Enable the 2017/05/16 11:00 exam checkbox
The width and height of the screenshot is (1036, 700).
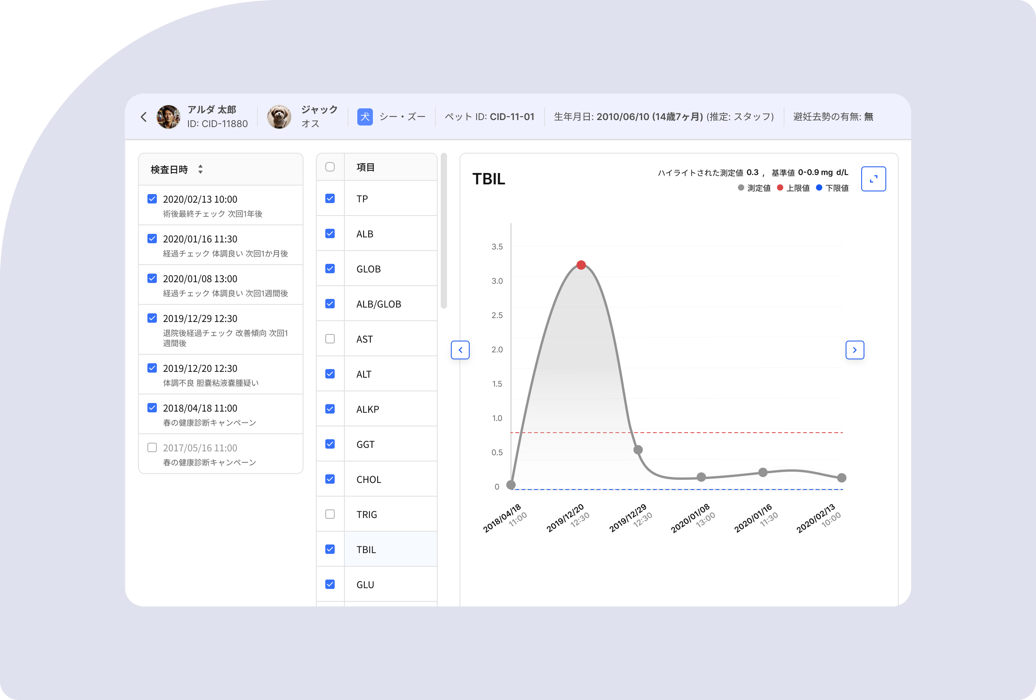(152, 447)
